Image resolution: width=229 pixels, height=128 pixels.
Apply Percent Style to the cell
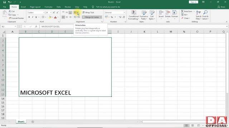pyautogui.click(x=112, y=17)
